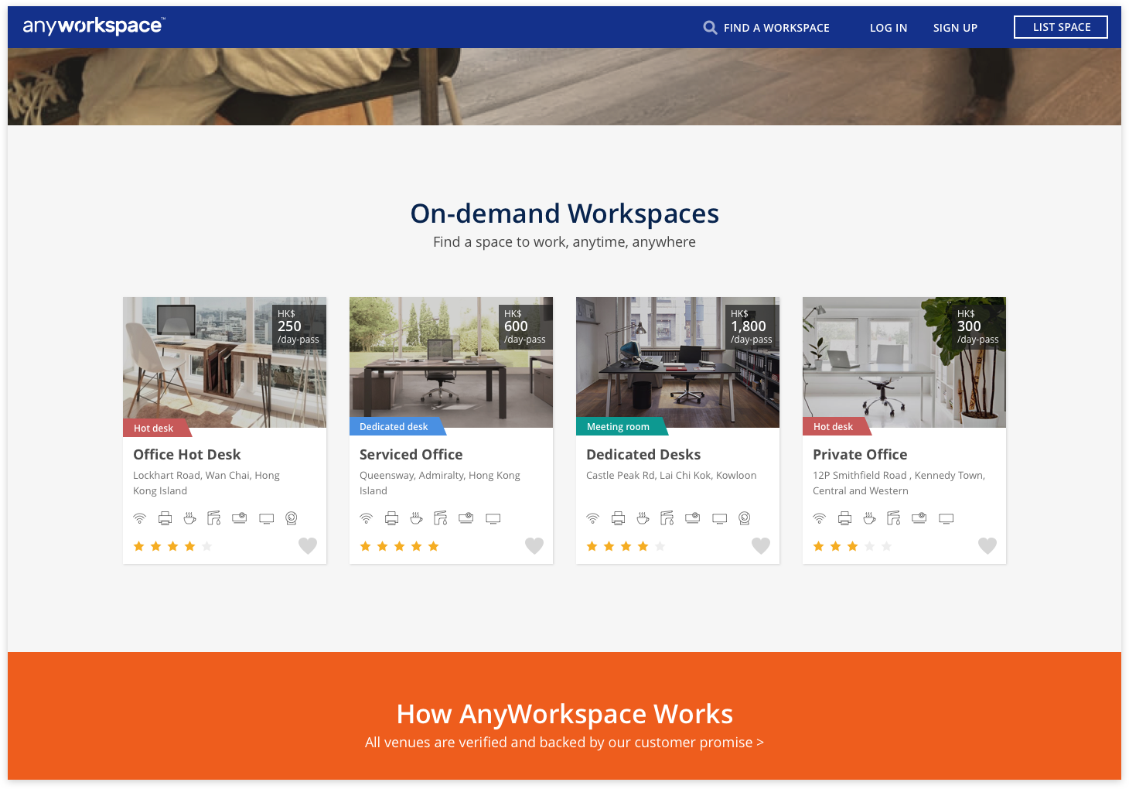The image size is (1129, 789).
Task: Click the webcam icon on Dedicated Desks card
Action: (x=745, y=518)
